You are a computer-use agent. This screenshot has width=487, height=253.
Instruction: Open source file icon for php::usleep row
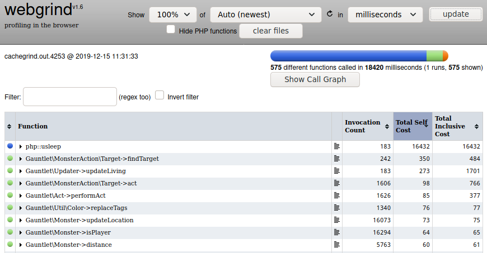tap(336, 146)
